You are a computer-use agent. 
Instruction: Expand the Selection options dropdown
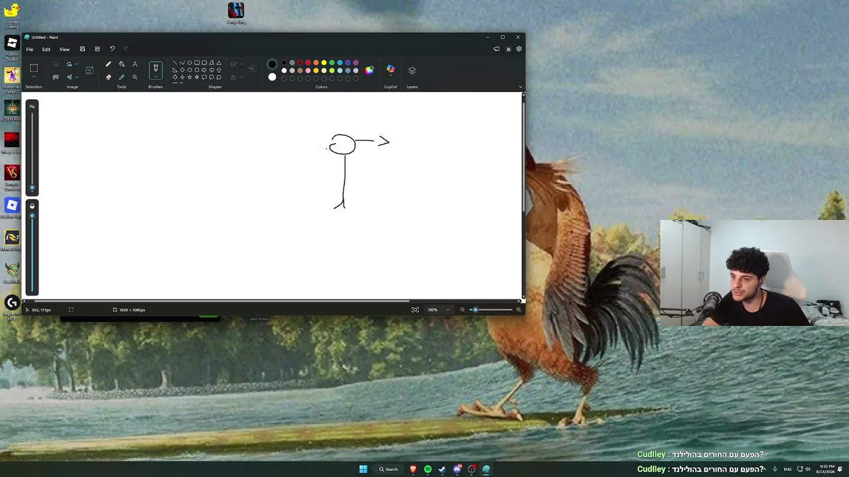coord(34,78)
